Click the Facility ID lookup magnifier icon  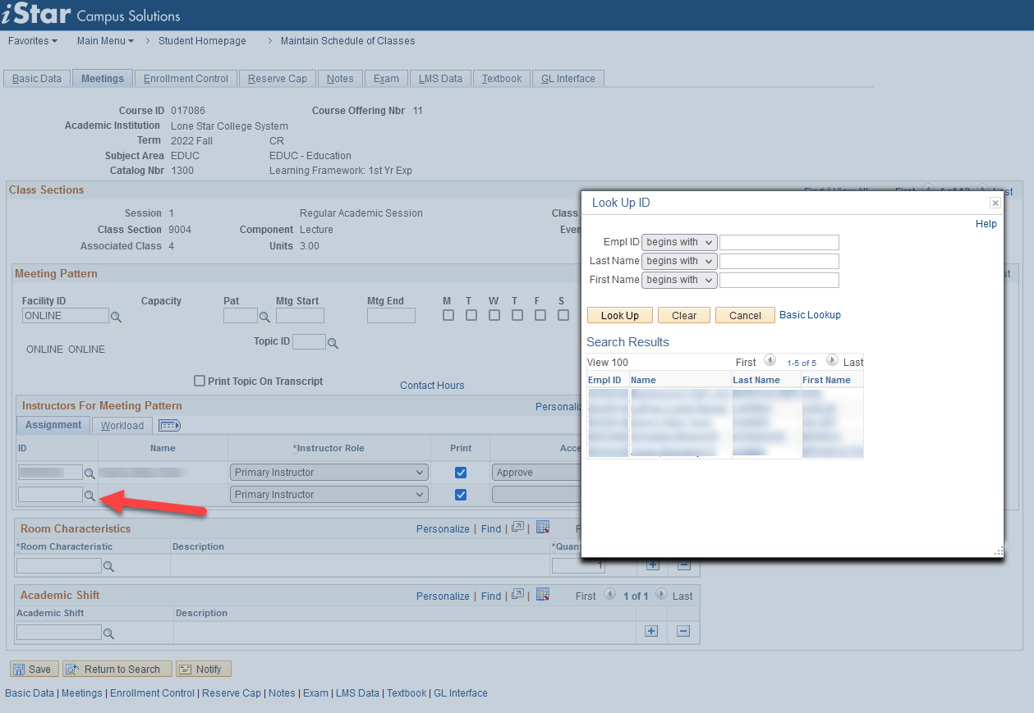coord(116,317)
